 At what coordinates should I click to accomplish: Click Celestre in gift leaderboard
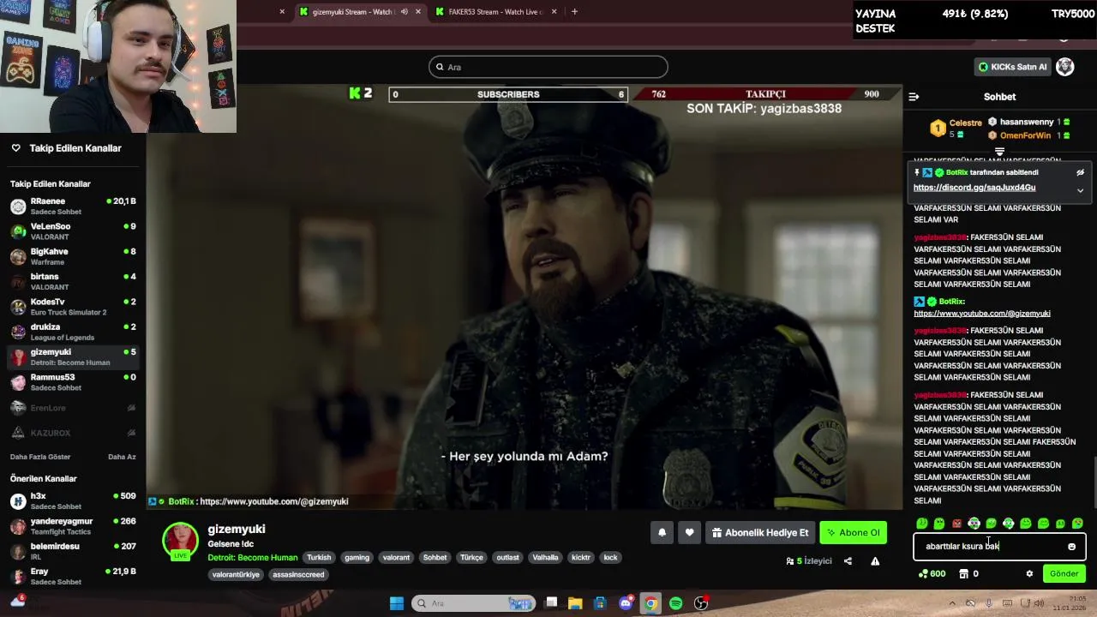[965, 123]
